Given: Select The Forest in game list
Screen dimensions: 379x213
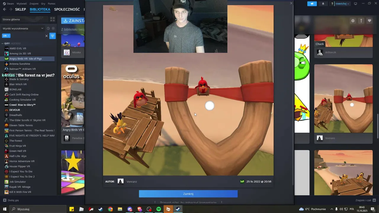Looking at the screenshot, I should 16,141.
